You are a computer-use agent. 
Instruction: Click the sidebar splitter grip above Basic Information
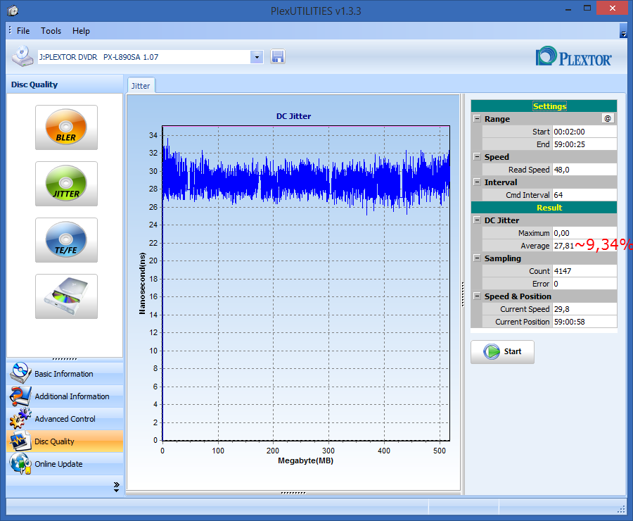(65, 359)
